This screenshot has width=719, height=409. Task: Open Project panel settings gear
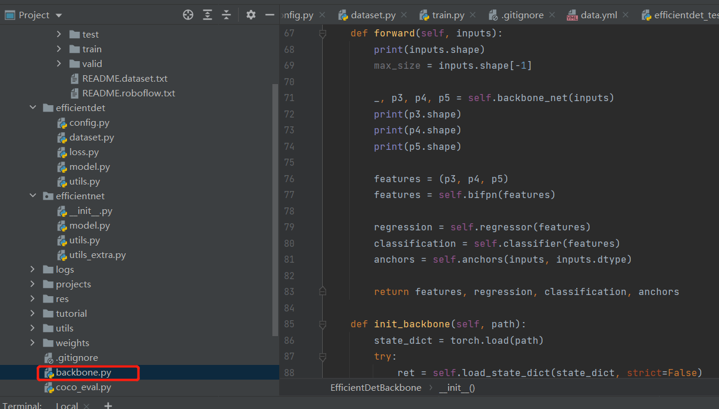[251, 15]
